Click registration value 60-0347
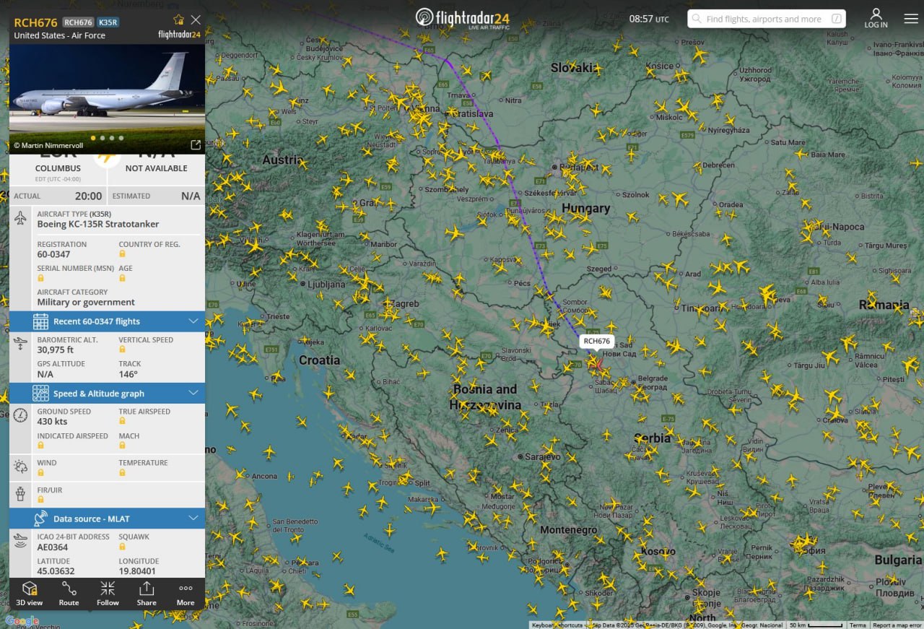The width and height of the screenshot is (924, 629). tap(54, 254)
